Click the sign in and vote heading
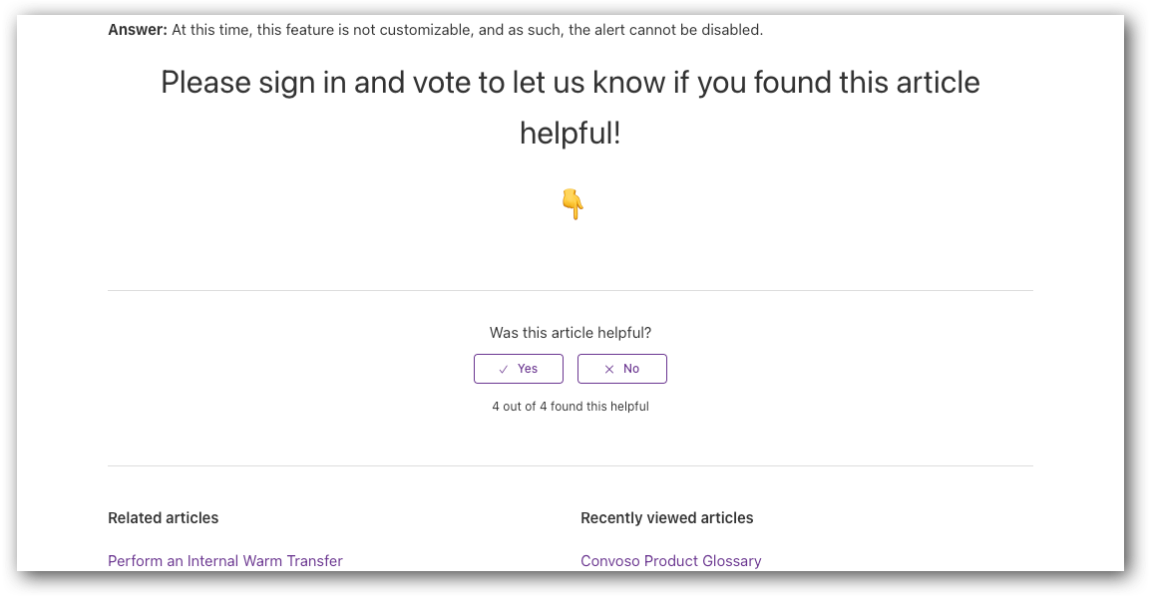 [x=570, y=107]
